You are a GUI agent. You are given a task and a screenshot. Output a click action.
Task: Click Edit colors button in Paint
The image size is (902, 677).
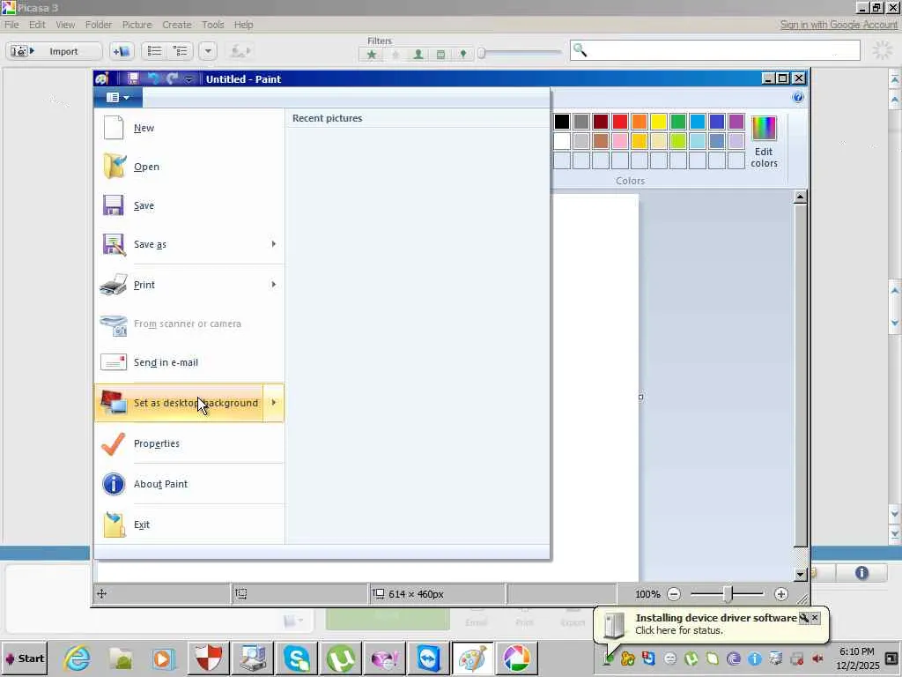[764, 142]
